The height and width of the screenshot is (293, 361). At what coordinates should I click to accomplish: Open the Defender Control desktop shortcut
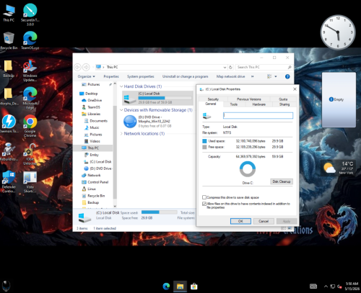coord(9,181)
